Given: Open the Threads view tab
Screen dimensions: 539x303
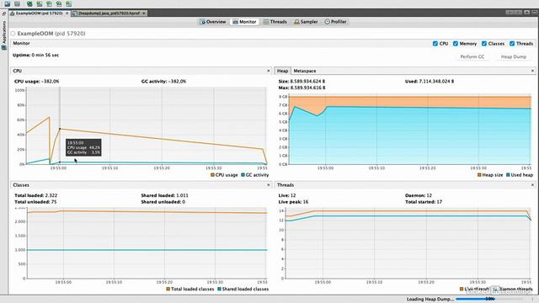Looking at the screenshot, I should click(275, 22).
